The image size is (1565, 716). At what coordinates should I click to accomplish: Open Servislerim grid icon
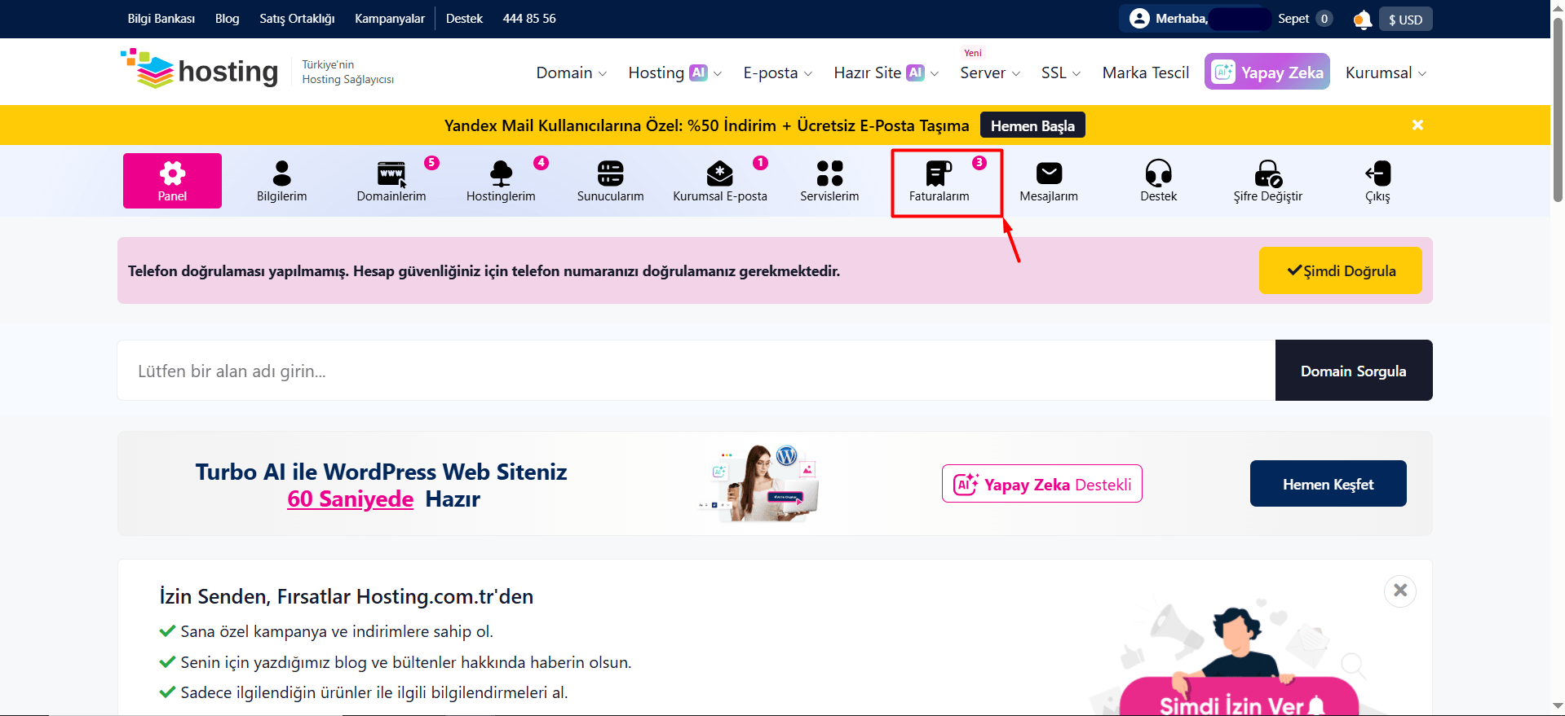(829, 173)
